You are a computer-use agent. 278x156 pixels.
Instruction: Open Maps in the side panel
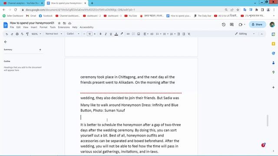(x=273, y=72)
